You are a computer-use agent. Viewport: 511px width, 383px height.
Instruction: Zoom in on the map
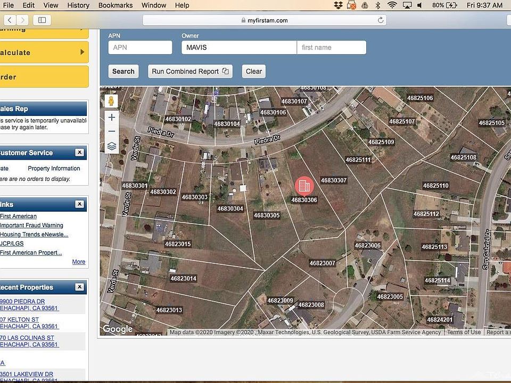click(x=111, y=118)
